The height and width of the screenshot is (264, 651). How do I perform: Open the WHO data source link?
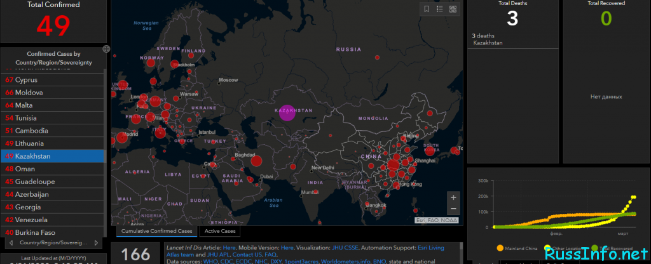click(210, 261)
